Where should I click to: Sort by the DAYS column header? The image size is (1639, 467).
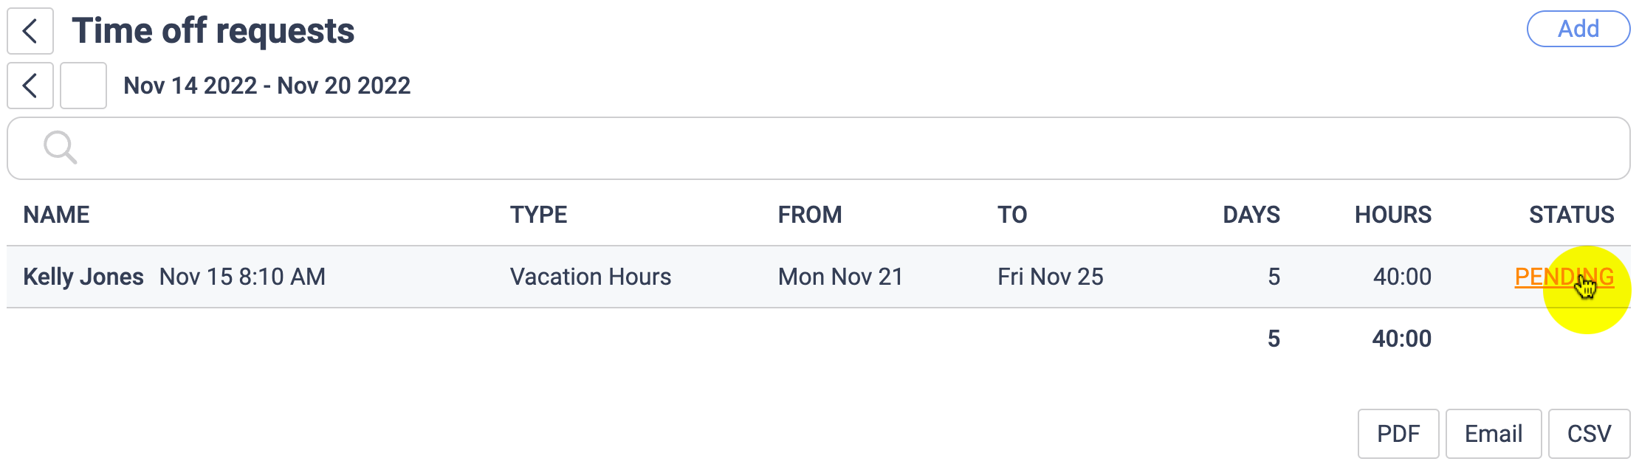tap(1251, 215)
